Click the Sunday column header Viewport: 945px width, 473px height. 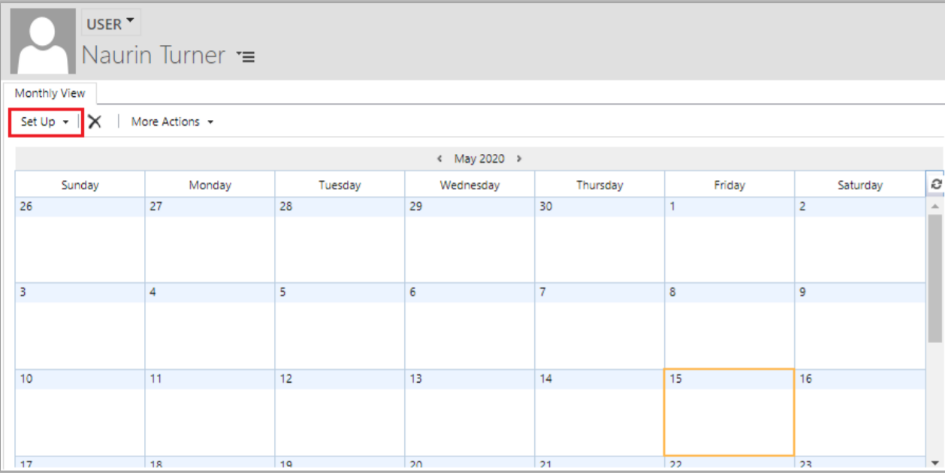[x=80, y=185]
